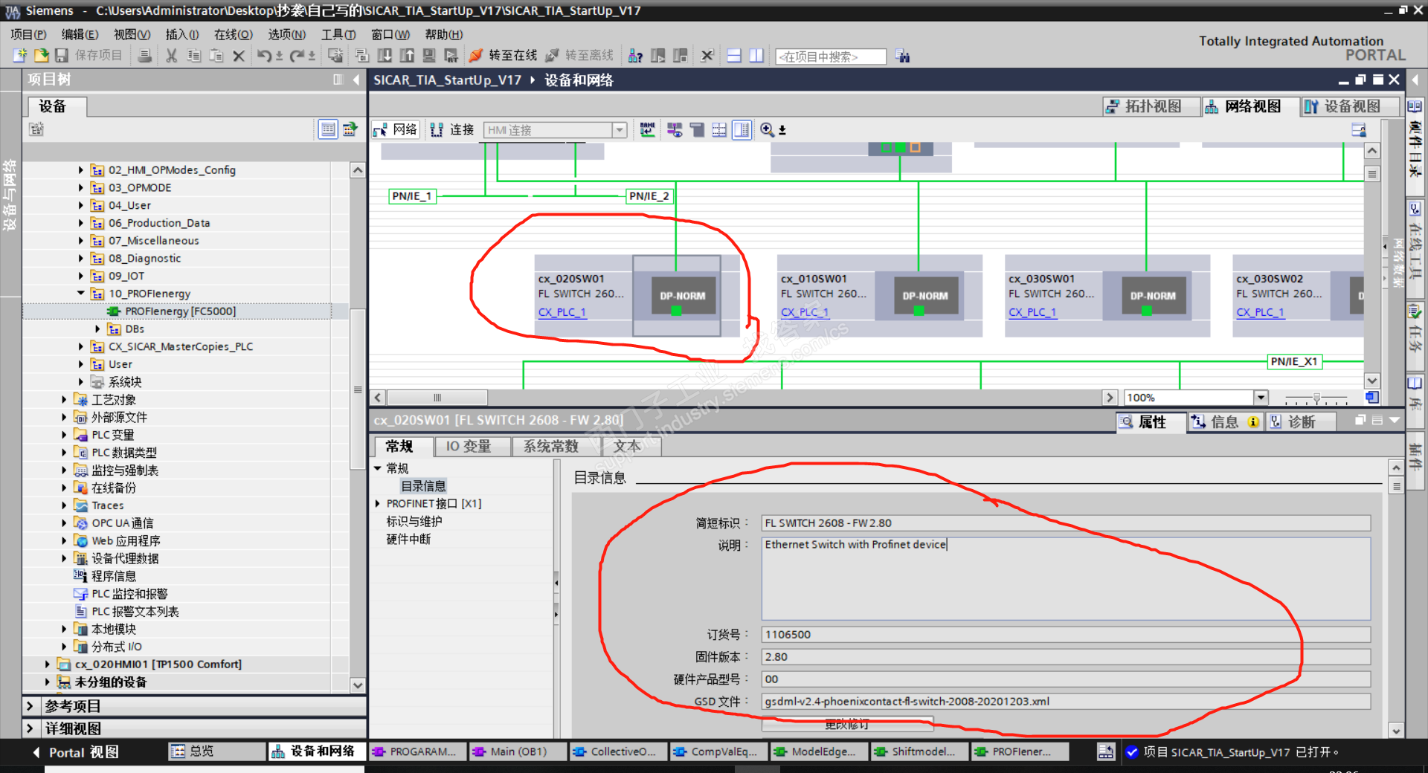Select 标识与维护 in the properties navigation

414,522
